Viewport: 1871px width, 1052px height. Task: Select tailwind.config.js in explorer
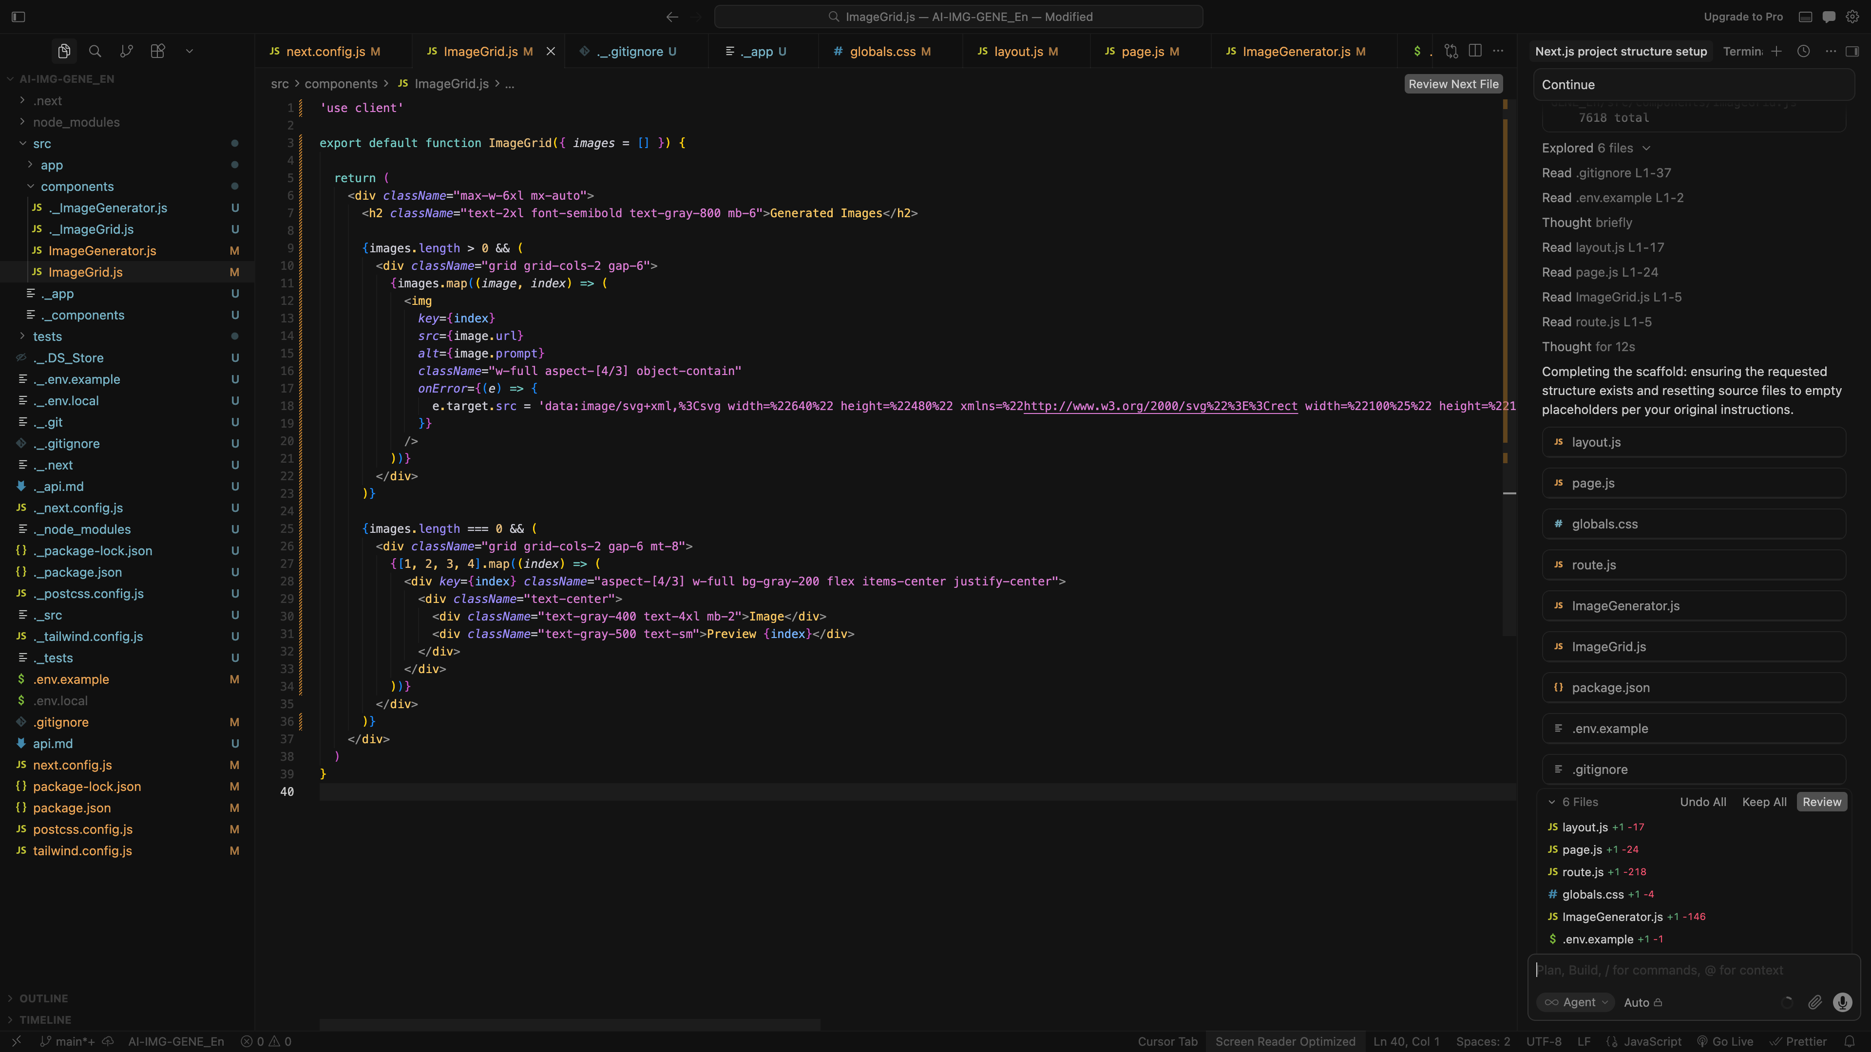82,850
